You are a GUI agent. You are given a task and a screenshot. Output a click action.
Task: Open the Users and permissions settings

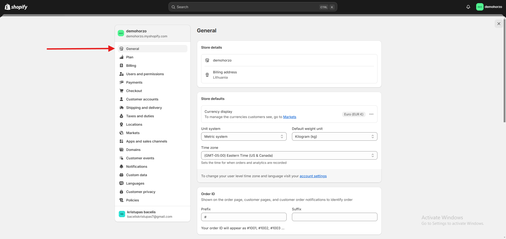coord(145,74)
